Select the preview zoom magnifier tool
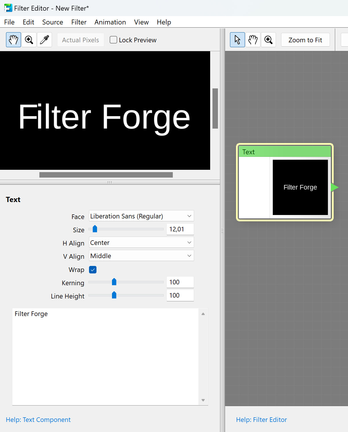The height and width of the screenshot is (432, 348). [29, 40]
